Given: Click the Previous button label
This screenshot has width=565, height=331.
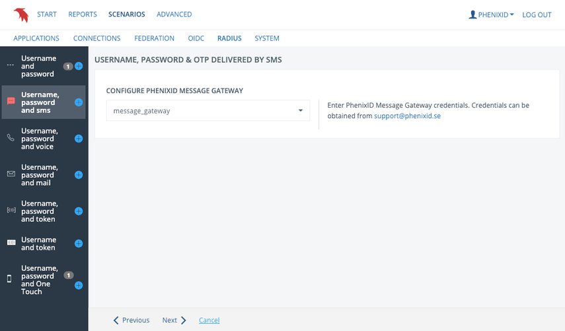Looking at the screenshot, I should click(135, 320).
